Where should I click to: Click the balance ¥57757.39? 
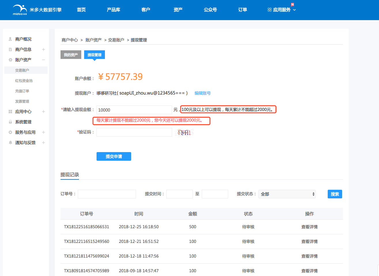tap(120, 77)
